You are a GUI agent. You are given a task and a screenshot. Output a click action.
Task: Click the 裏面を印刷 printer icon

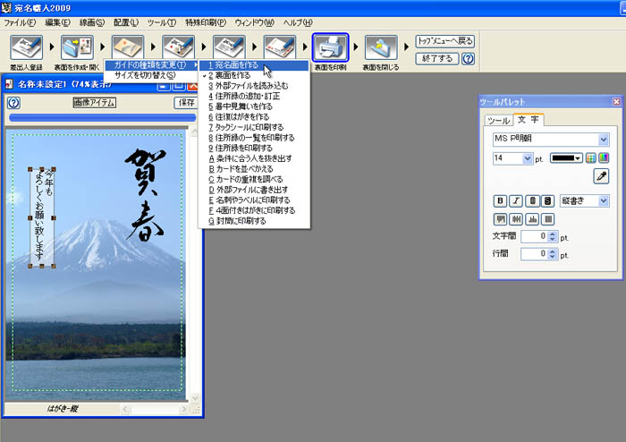(330, 47)
